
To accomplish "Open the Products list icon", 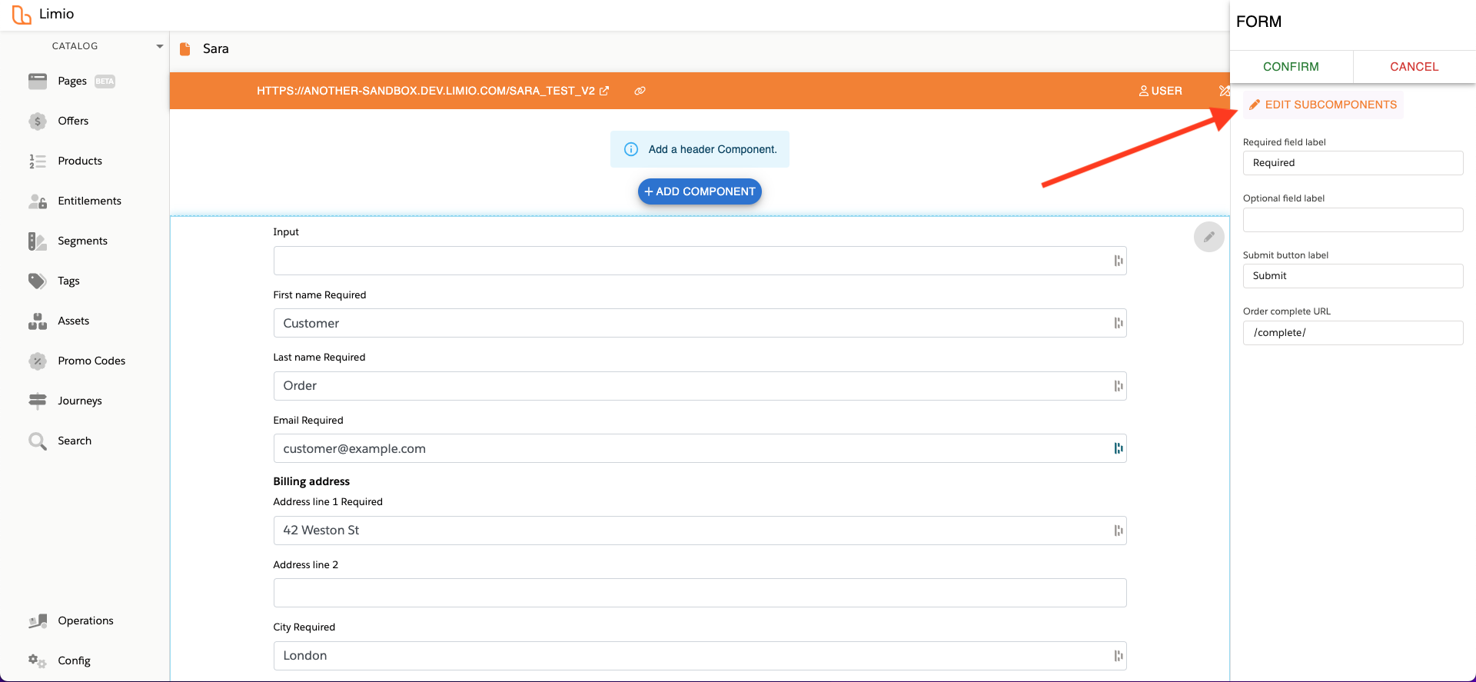I will tap(38, 161).
